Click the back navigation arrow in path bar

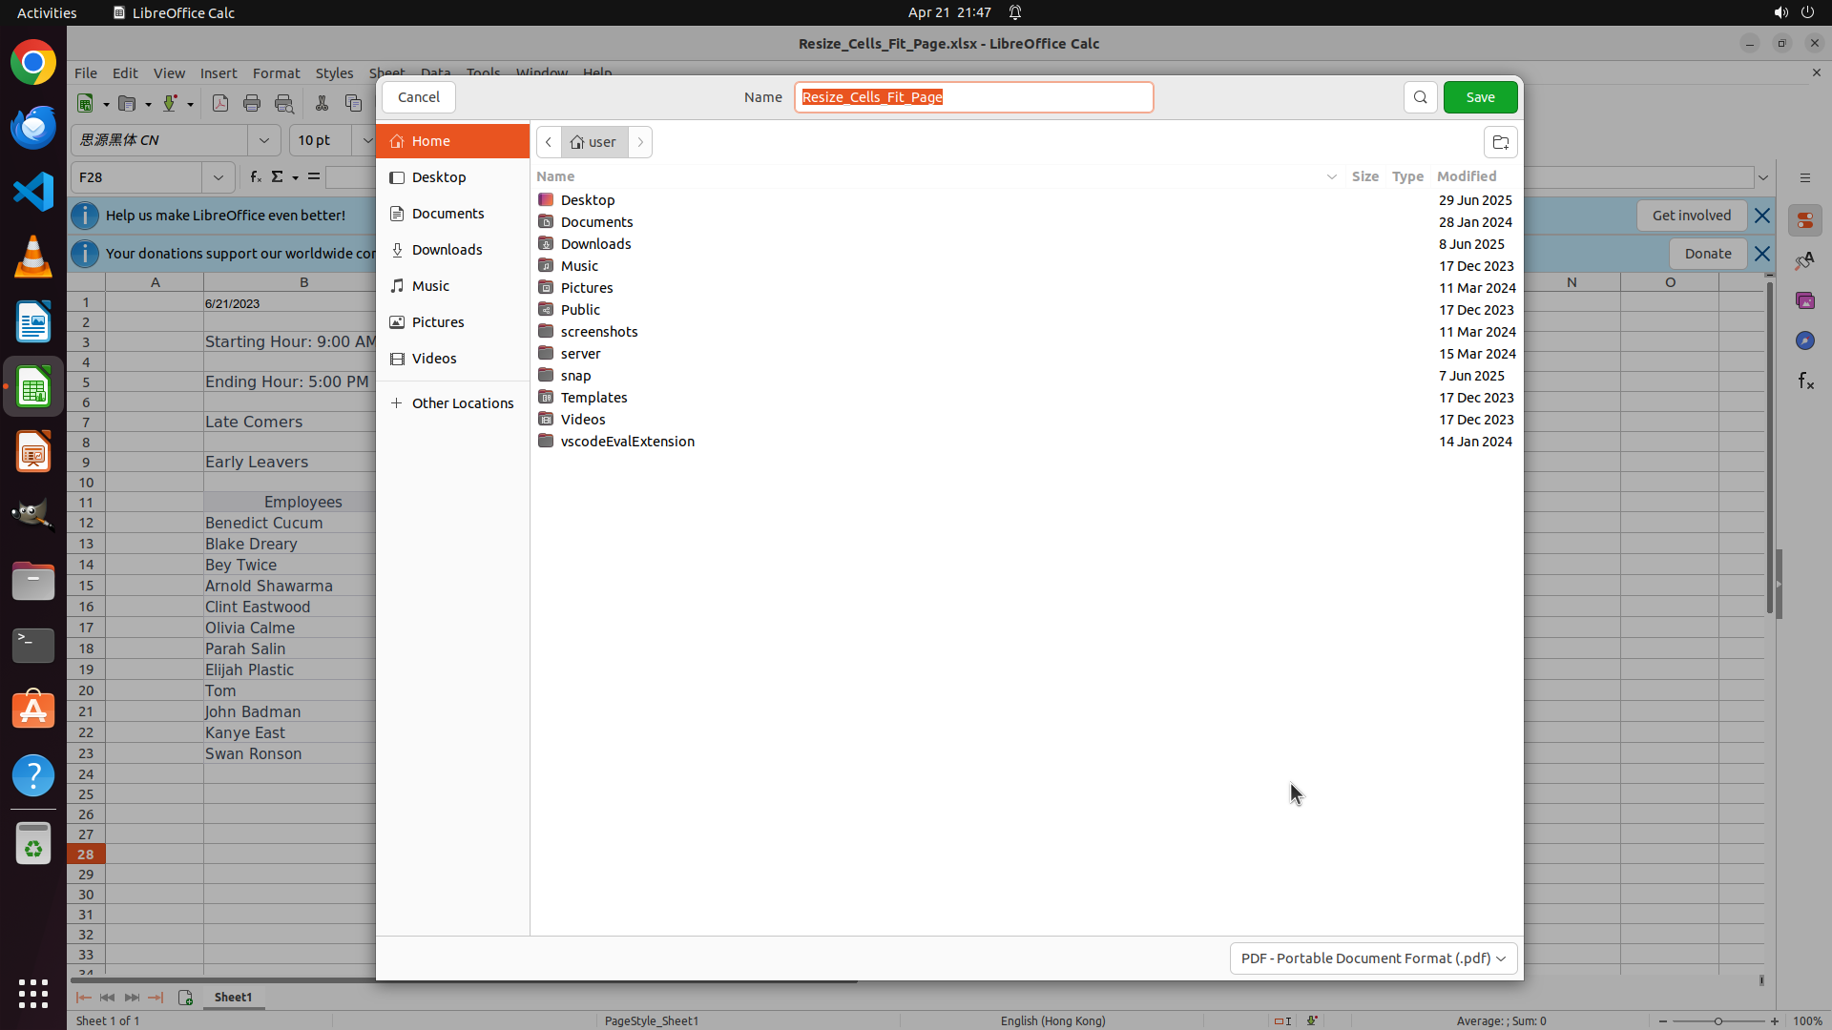[549, 142]
